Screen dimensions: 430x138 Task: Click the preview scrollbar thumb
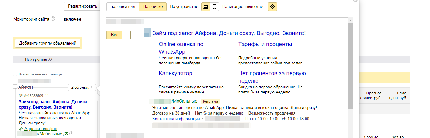point(350,66)
